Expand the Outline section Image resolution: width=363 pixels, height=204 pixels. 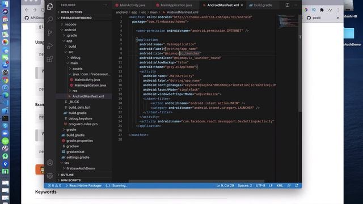pos(84,175)
